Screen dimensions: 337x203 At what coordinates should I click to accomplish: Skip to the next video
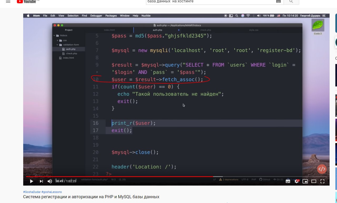point(41,181)
